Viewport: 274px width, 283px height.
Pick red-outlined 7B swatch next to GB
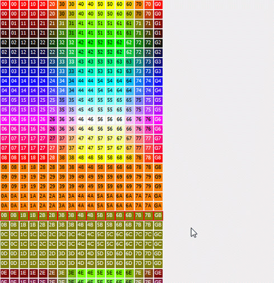coord(148,216)
